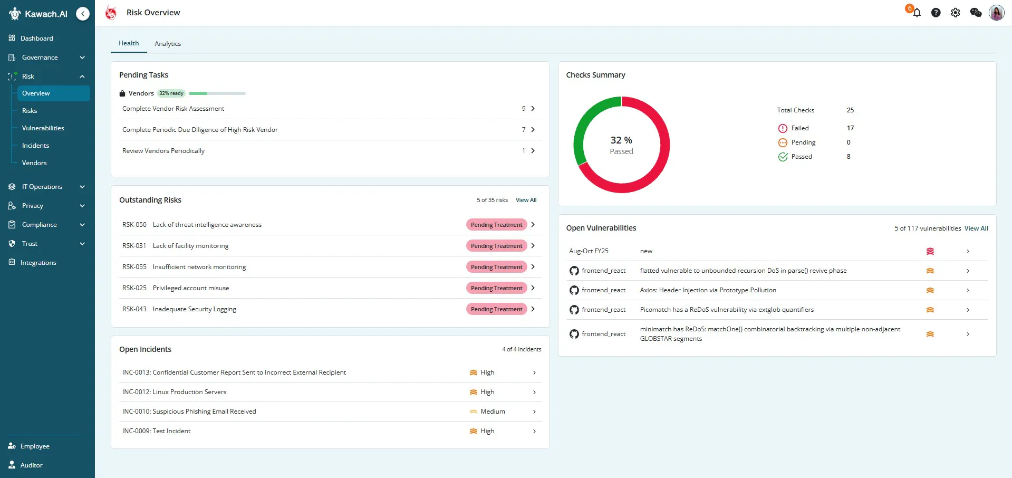Click the 32% Passed donut chart
The height and width of the screenshot is (478, 1012).
(621, 145)
